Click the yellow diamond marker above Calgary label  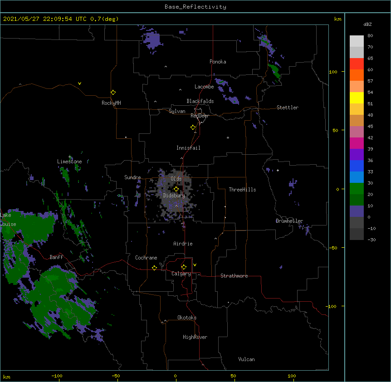pos(184,267)
